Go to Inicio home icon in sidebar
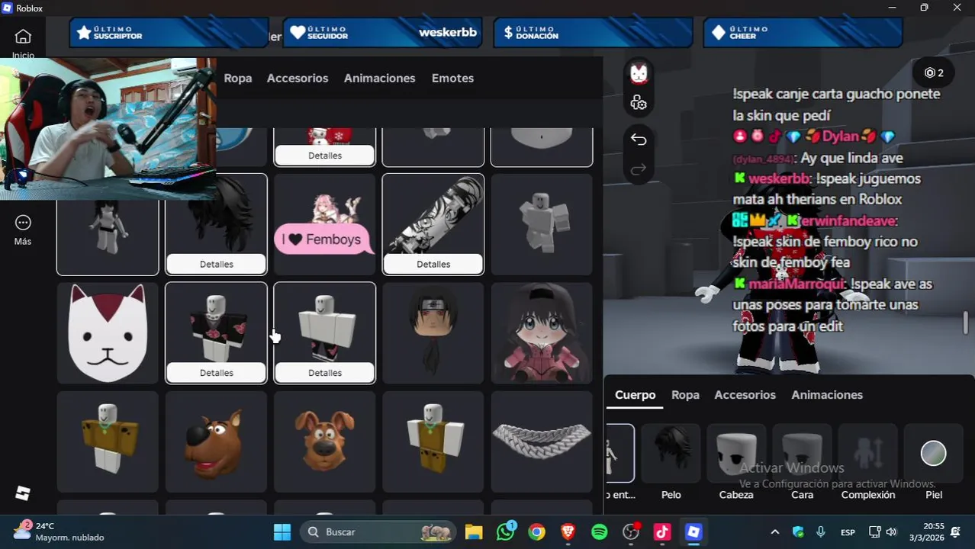Viewport: 975px width, 549px height. [x=23, y=37]
